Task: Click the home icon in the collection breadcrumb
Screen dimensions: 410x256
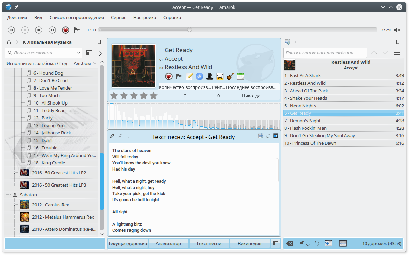Action: (x=9, y=42)
